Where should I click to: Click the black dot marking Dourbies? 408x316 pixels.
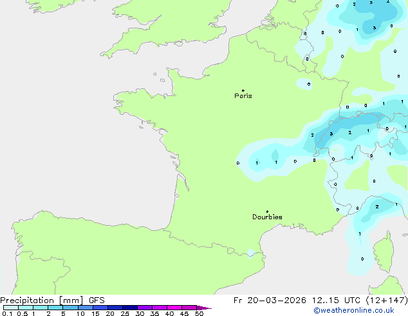coord(267,212)
